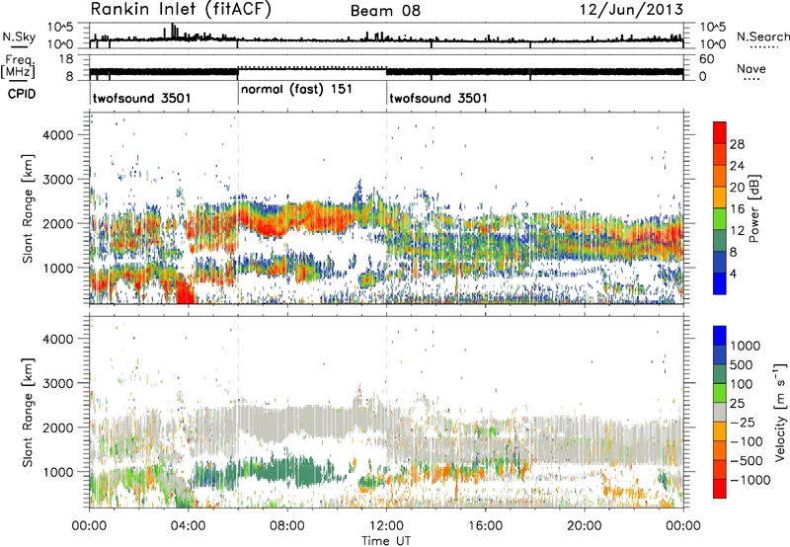This screenshot has height=547, width=790.
Task: Click the '-1000' tick on the Velocity scale
Action: (x=750, y=480)
